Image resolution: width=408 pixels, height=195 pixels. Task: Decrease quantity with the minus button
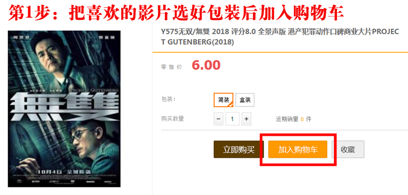[218, 119]
